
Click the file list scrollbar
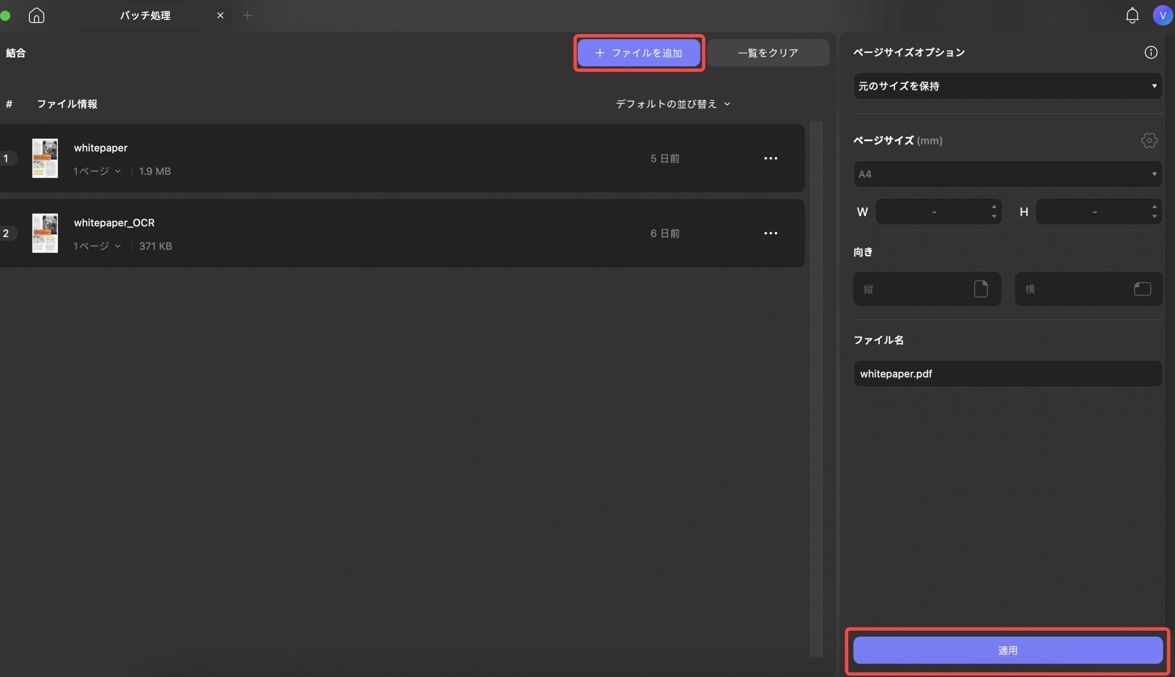pos(816,389)
